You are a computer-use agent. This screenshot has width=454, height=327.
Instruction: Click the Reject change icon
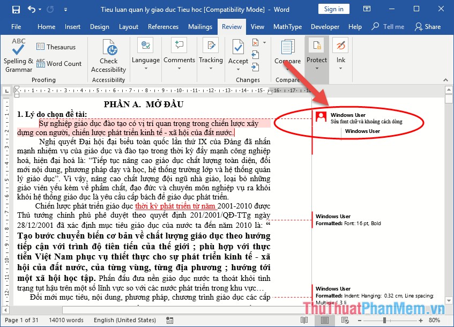[x=256, y=42]
